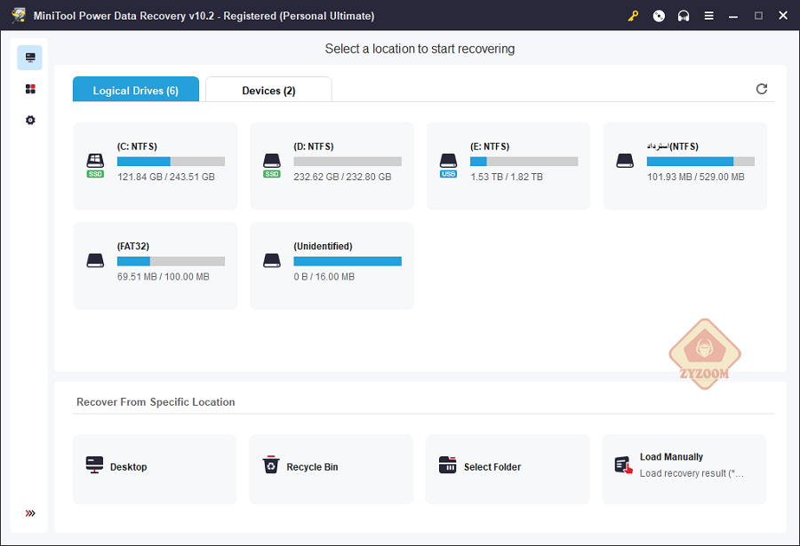Open the hamburger menu in title bar

tap(708, 16)
